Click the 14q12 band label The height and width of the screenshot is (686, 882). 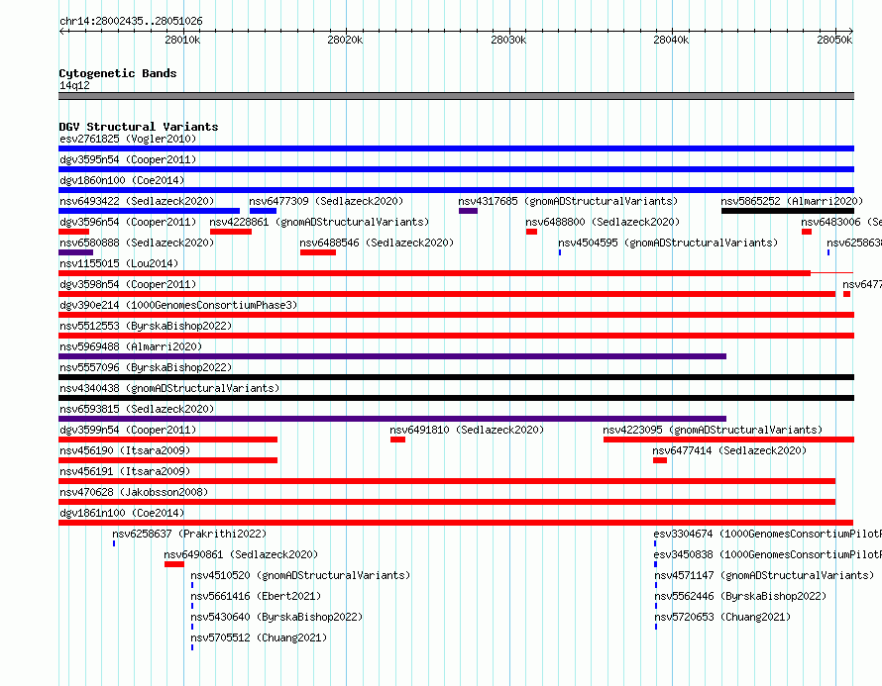(x=74, y=85)
